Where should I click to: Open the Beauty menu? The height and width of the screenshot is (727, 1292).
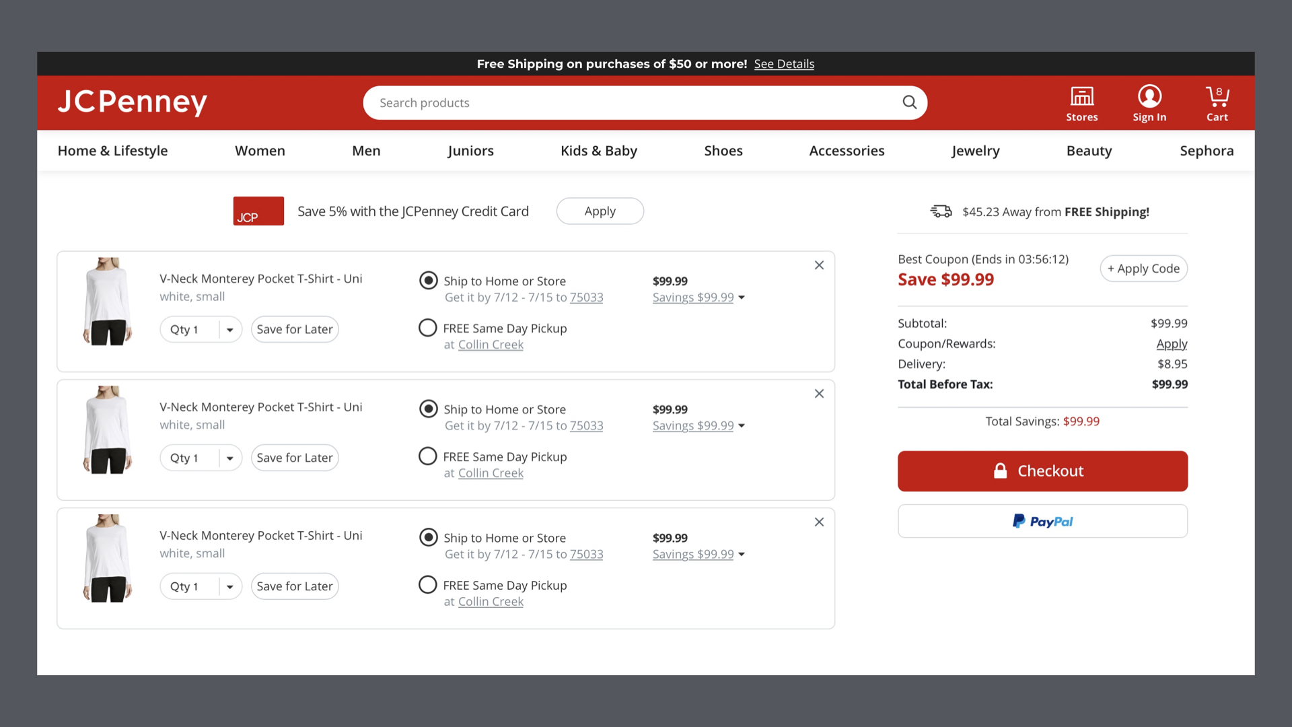coord(1089,151)
